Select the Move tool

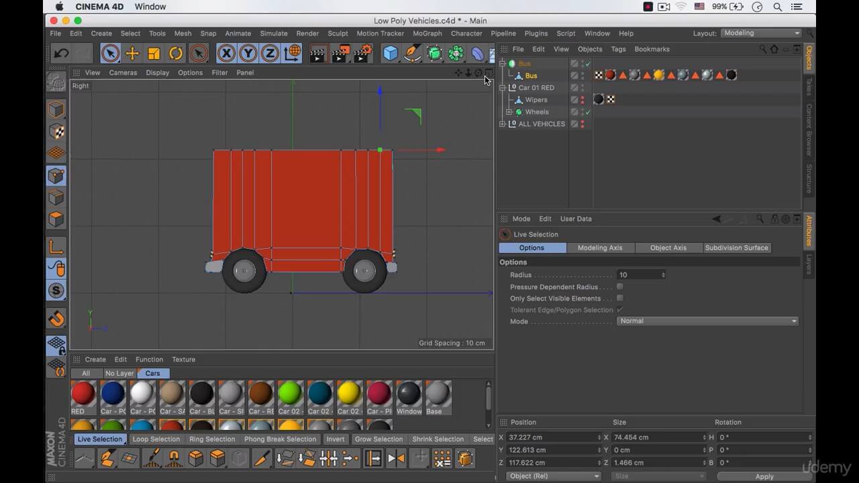tap(131, 53)
